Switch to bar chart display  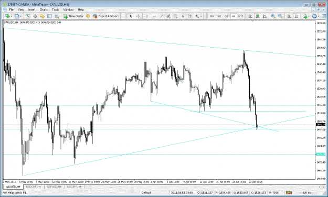250,16
